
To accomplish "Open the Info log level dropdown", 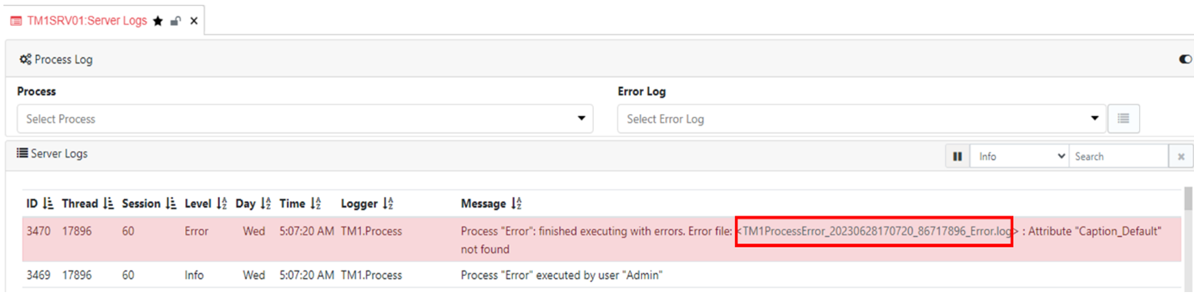I will [1019, 157].
